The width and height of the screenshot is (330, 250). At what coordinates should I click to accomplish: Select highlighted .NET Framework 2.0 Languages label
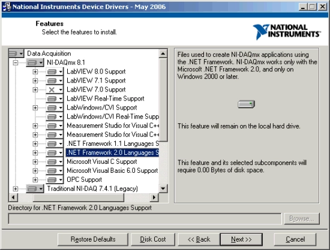pyautogui.click(x=112, y=153)
